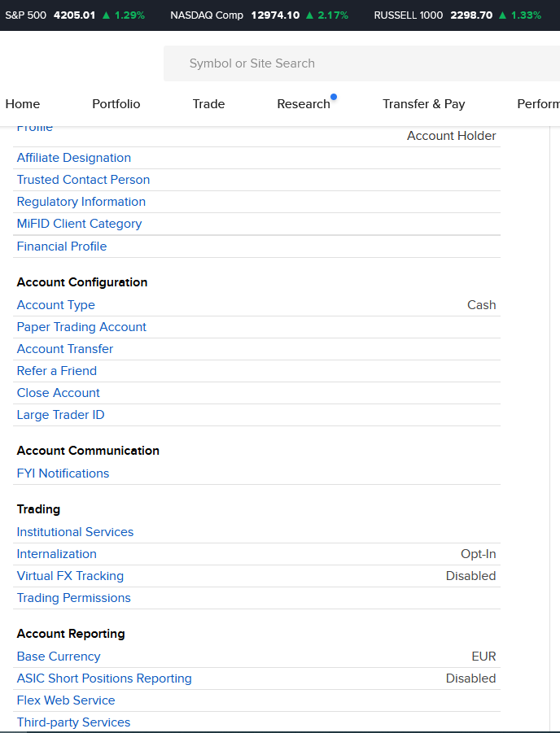Change the Account Type setting
The height and width of the screenshot is (733, 560).
coord(56,305)
